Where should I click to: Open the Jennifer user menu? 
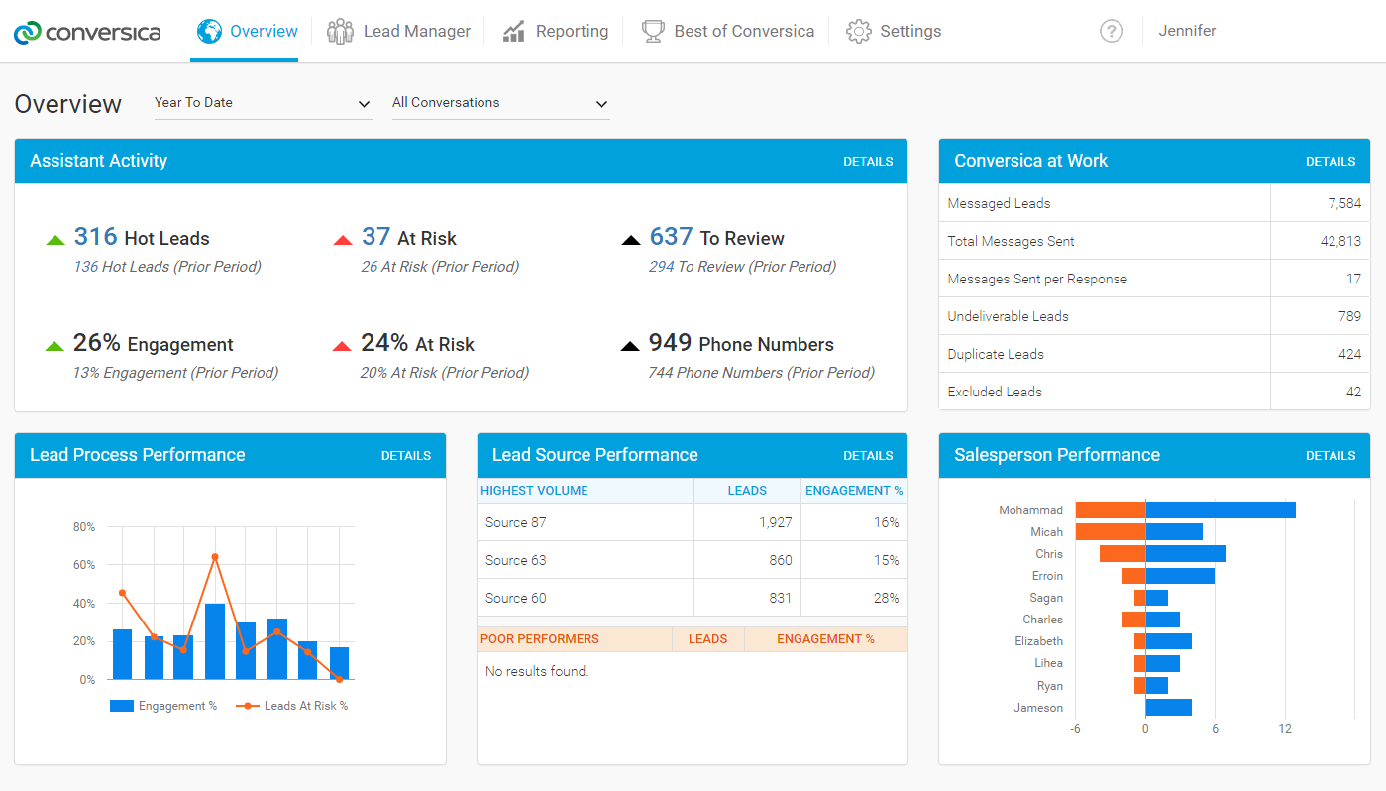coord(1187,31)
